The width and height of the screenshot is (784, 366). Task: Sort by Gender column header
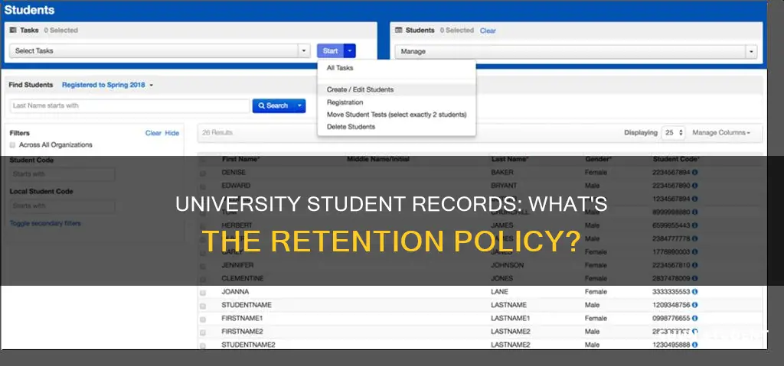(x=599, y=159)
